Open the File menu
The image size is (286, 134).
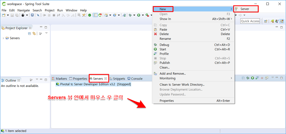click(x=4, y=10)
